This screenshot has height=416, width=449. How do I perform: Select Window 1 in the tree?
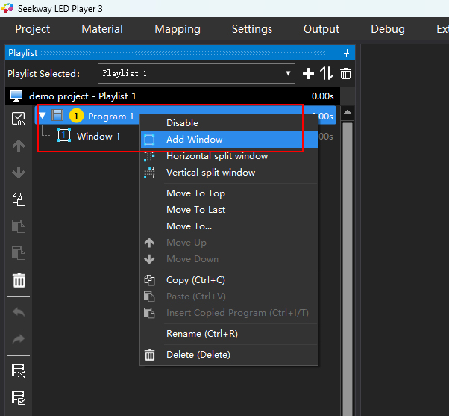(98, 137)
